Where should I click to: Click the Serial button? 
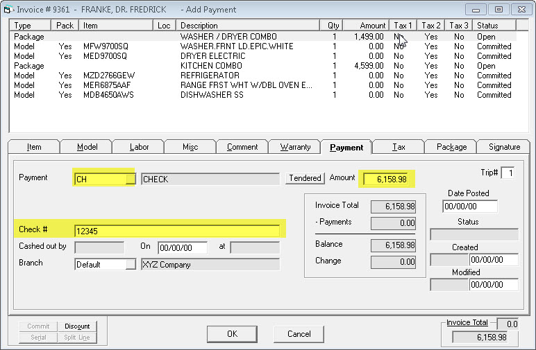tap(38, 338)
